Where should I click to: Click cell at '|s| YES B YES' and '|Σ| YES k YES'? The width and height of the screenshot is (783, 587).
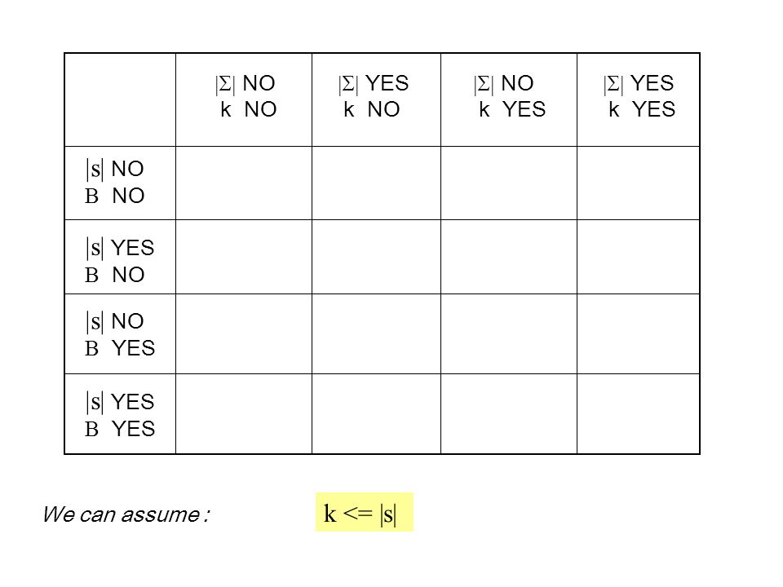(x=638, y=414)
